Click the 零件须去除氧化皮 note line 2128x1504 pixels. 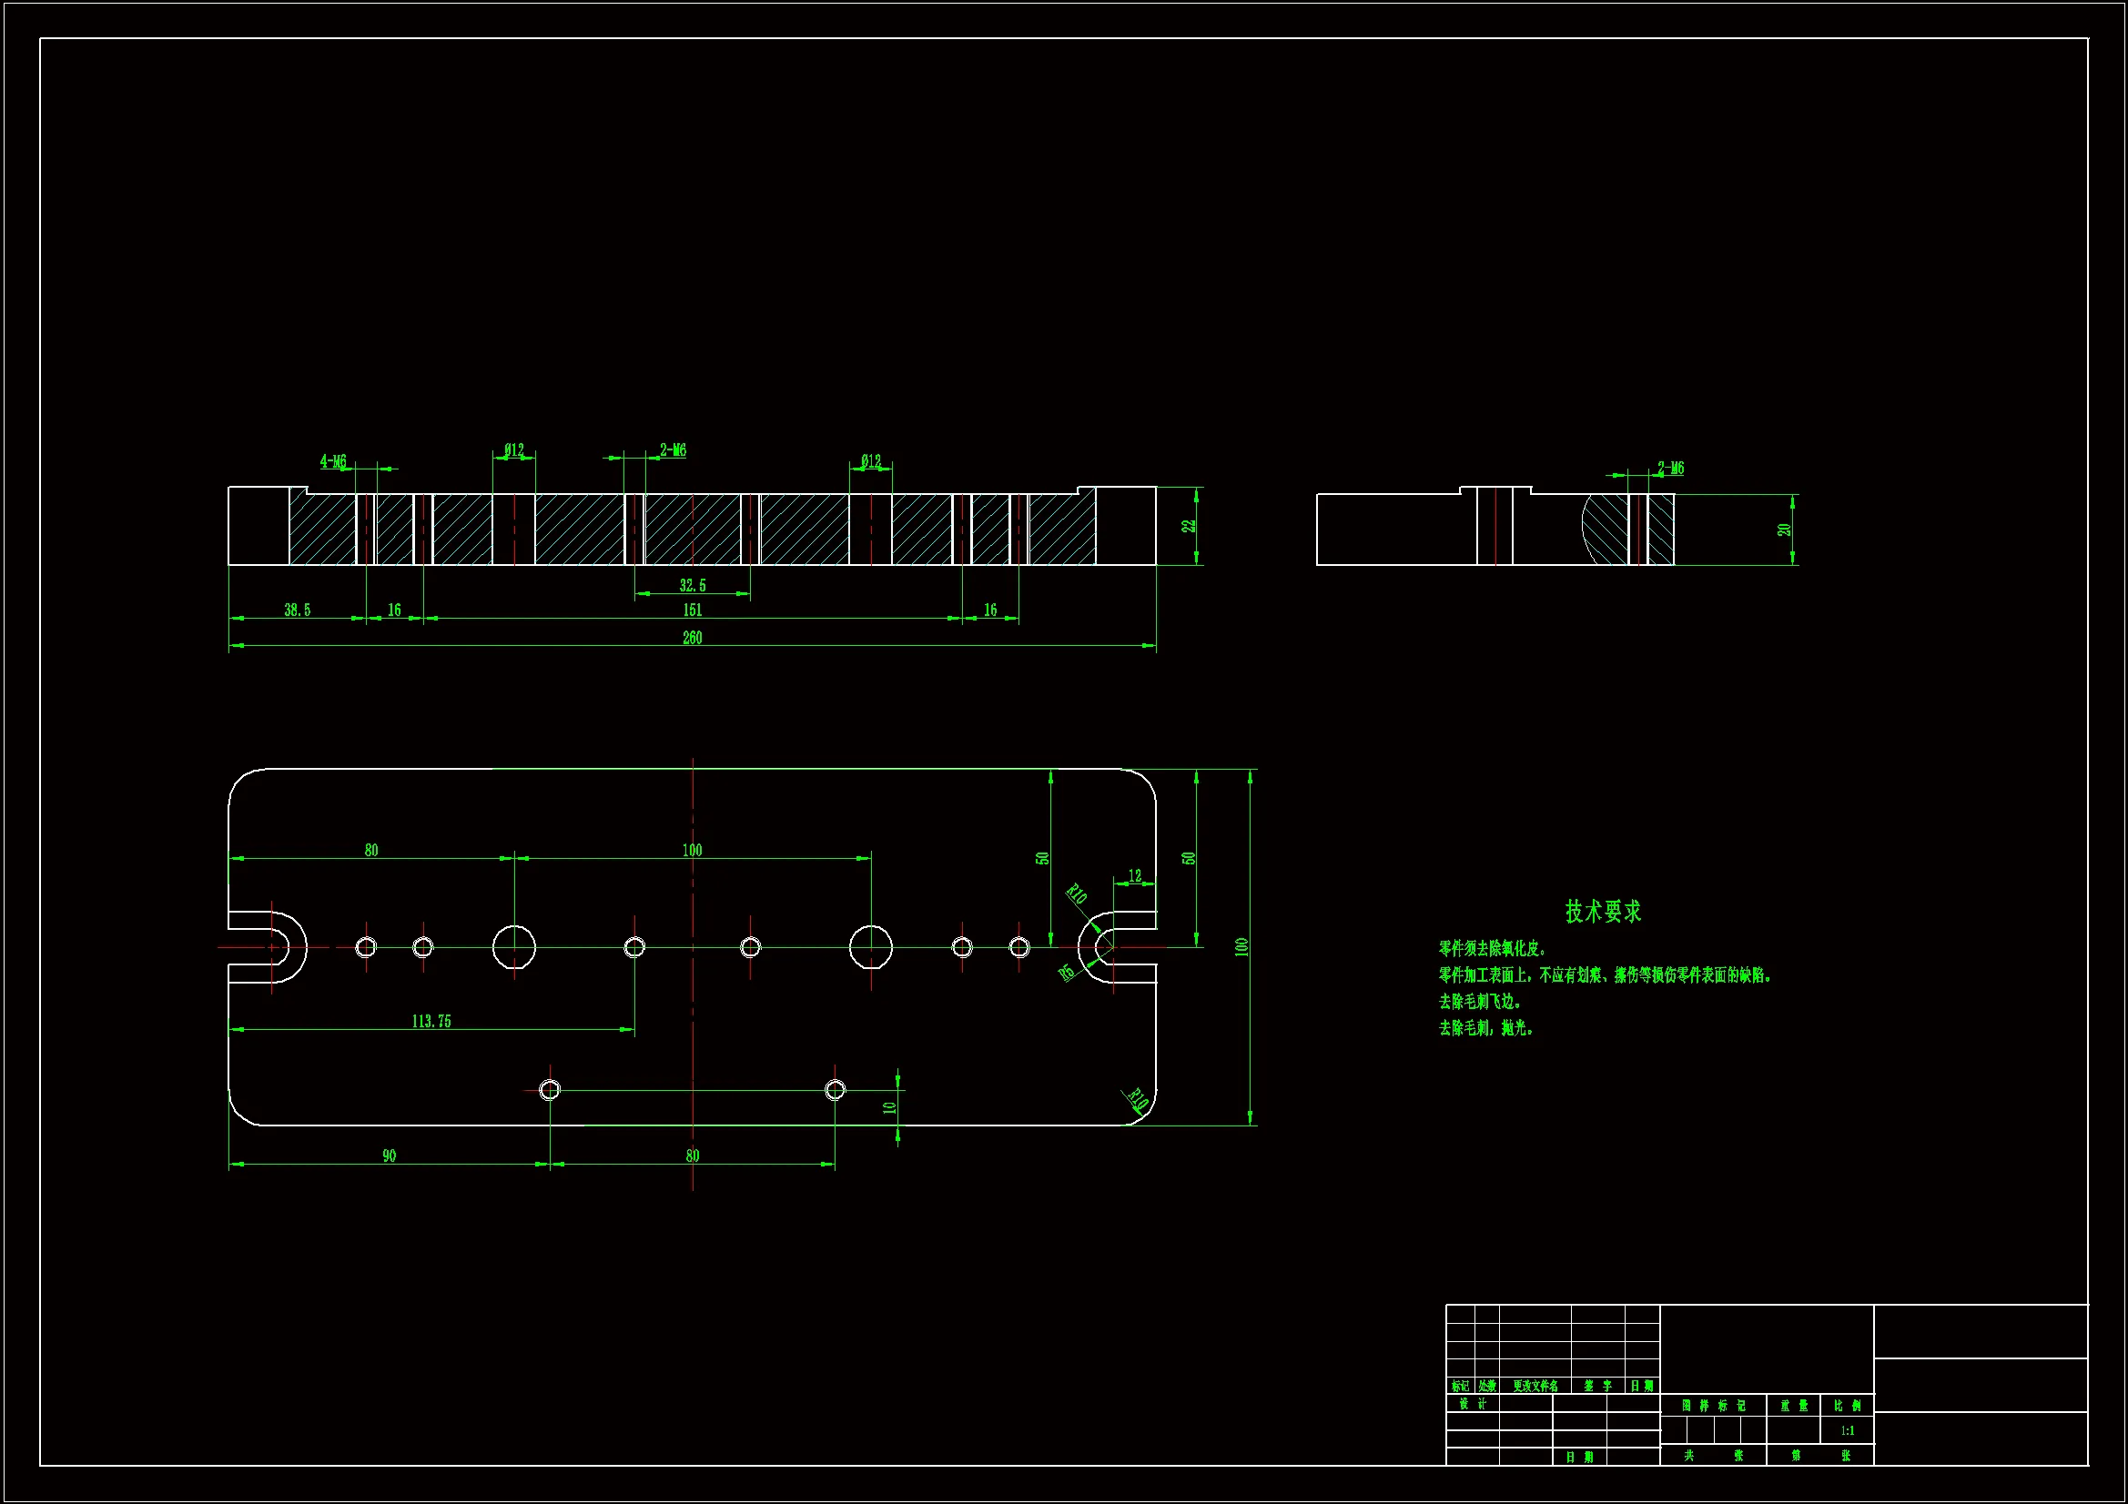tap(1492, 949)
